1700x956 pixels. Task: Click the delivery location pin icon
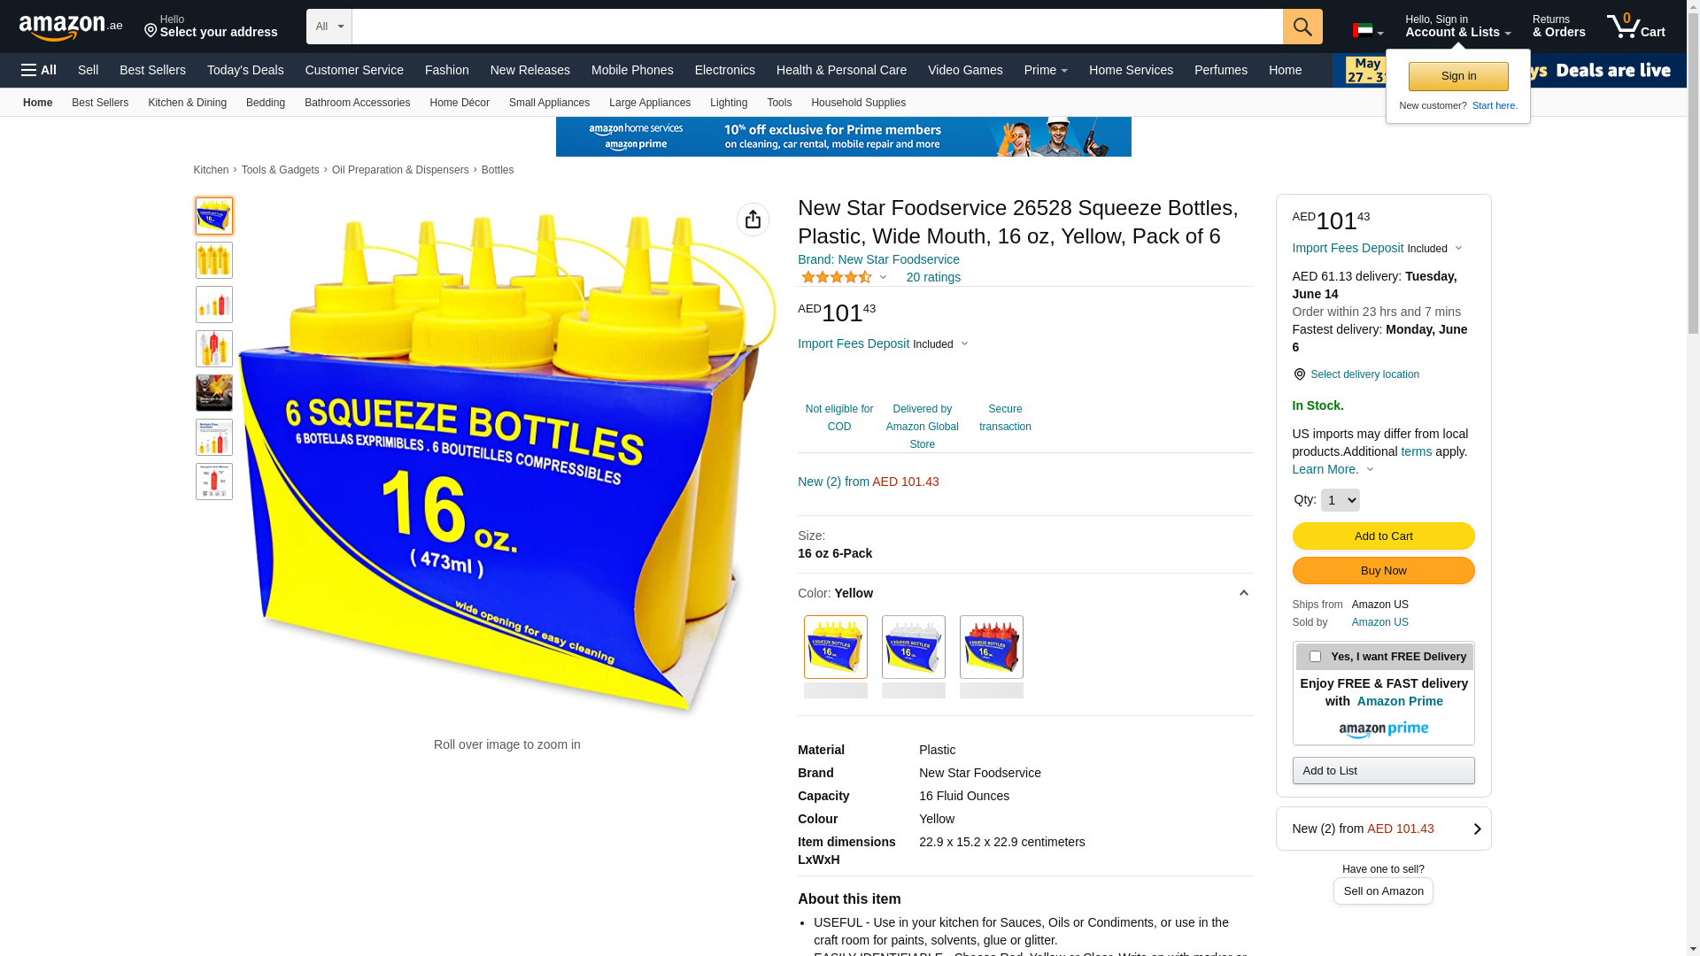[x=1299, y=374]
